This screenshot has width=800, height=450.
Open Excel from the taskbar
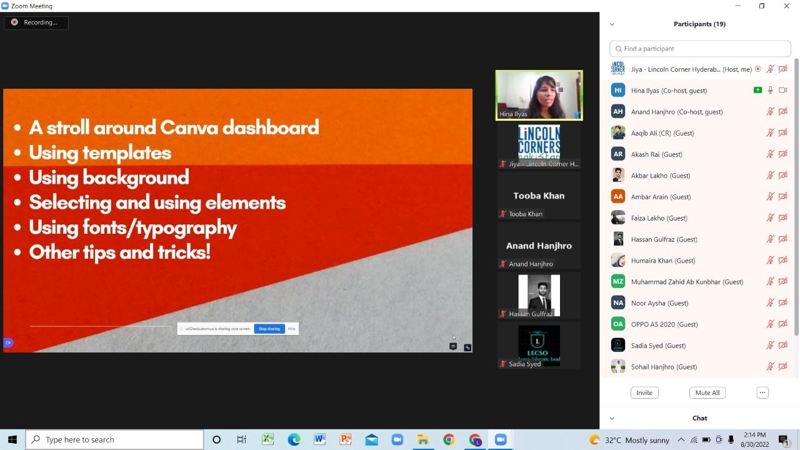(x=268, y=439)
